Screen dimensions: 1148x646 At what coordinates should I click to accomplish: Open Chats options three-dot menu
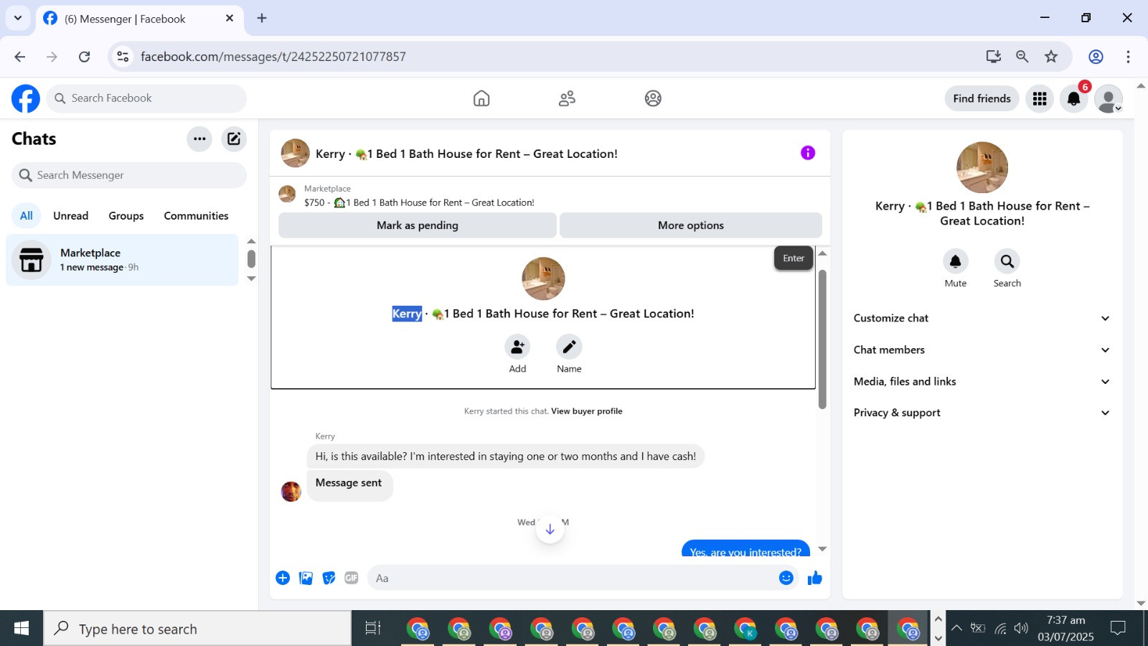coord(199,139)
